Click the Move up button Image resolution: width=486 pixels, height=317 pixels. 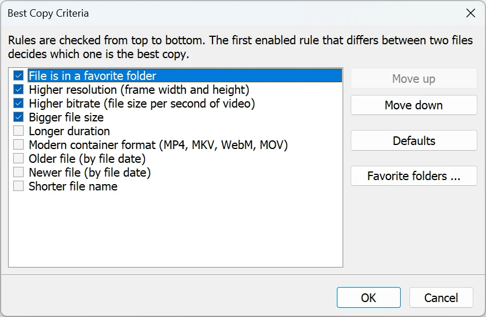click(x=414, y=79)
